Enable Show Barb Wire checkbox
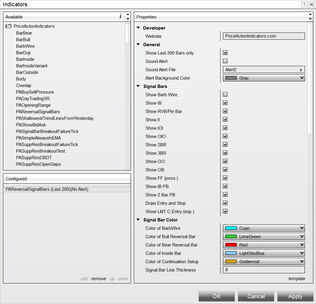 (225, 94)
